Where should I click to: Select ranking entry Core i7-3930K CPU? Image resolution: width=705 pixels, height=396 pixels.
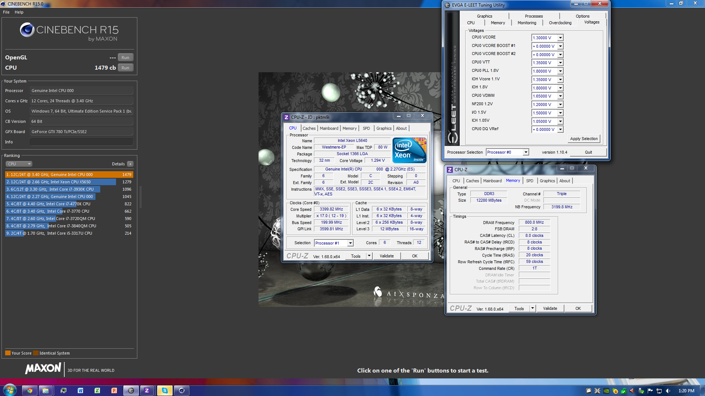point(69,189)
